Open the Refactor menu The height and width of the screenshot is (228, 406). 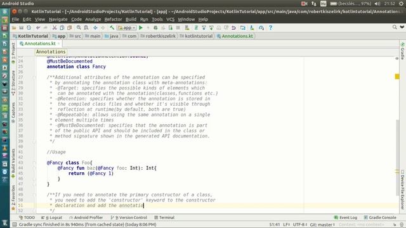coord(113,20)
